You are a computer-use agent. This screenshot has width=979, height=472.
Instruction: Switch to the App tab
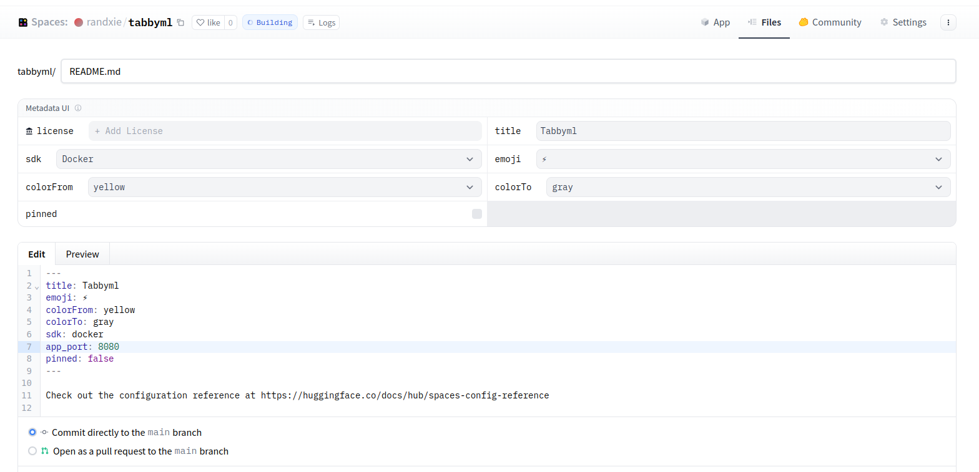coord(715,22)
